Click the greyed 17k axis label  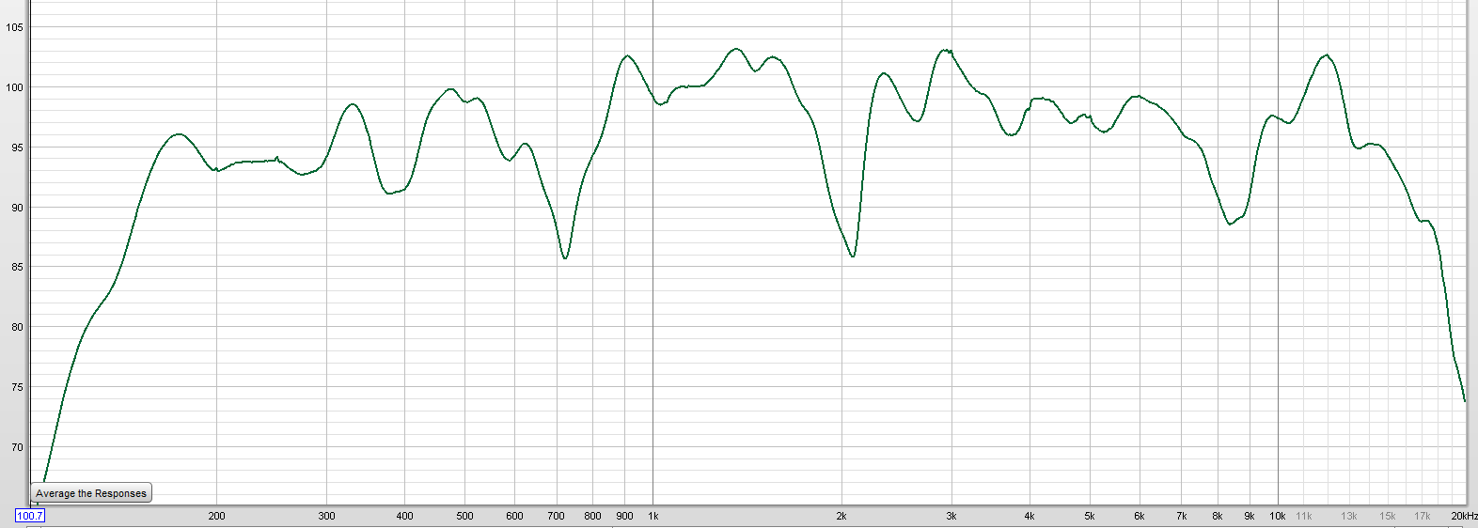click(1423, 516)
